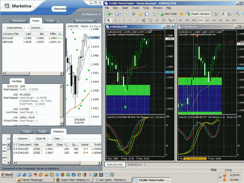Screen dimensions: 244x183
Task: Expand the Profiles dropdown arrow
Action: point(120,14)
